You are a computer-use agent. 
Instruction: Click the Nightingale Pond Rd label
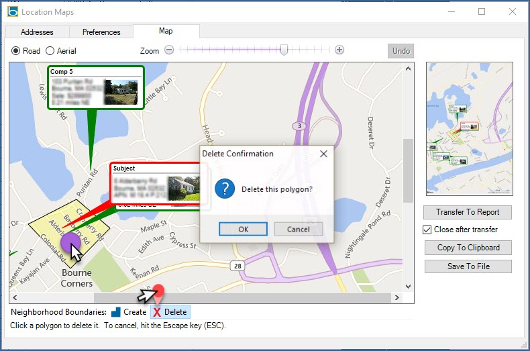tap(368, 234)
